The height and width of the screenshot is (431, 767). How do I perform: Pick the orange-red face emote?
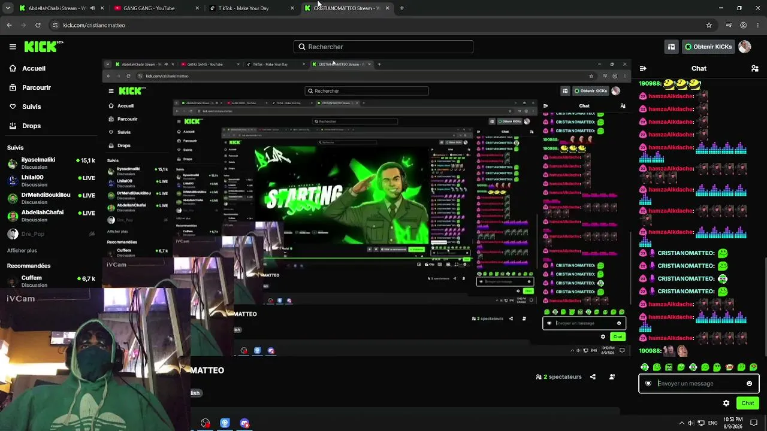(x=729, y=367)
